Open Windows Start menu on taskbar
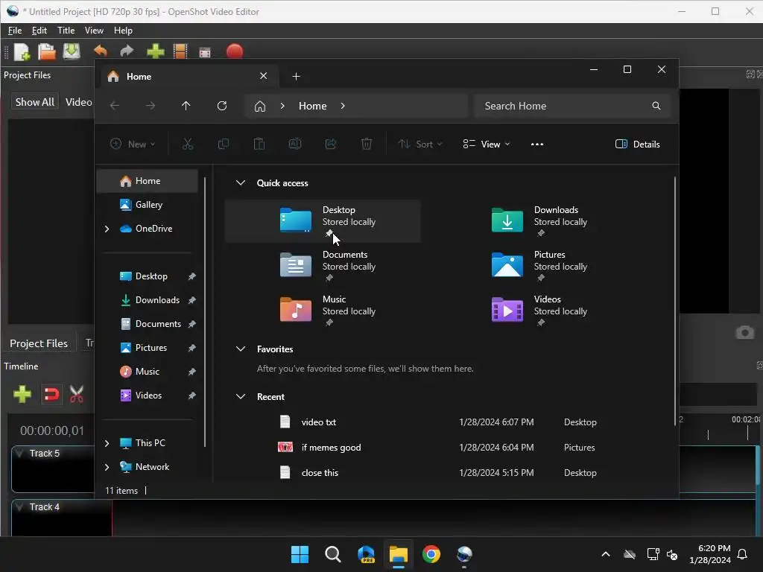This screenshot has height=572, width=763. click(x=300, y=554)
